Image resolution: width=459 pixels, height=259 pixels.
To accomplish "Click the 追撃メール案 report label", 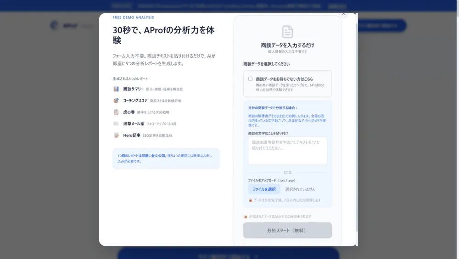I will [x=134, y=124].
